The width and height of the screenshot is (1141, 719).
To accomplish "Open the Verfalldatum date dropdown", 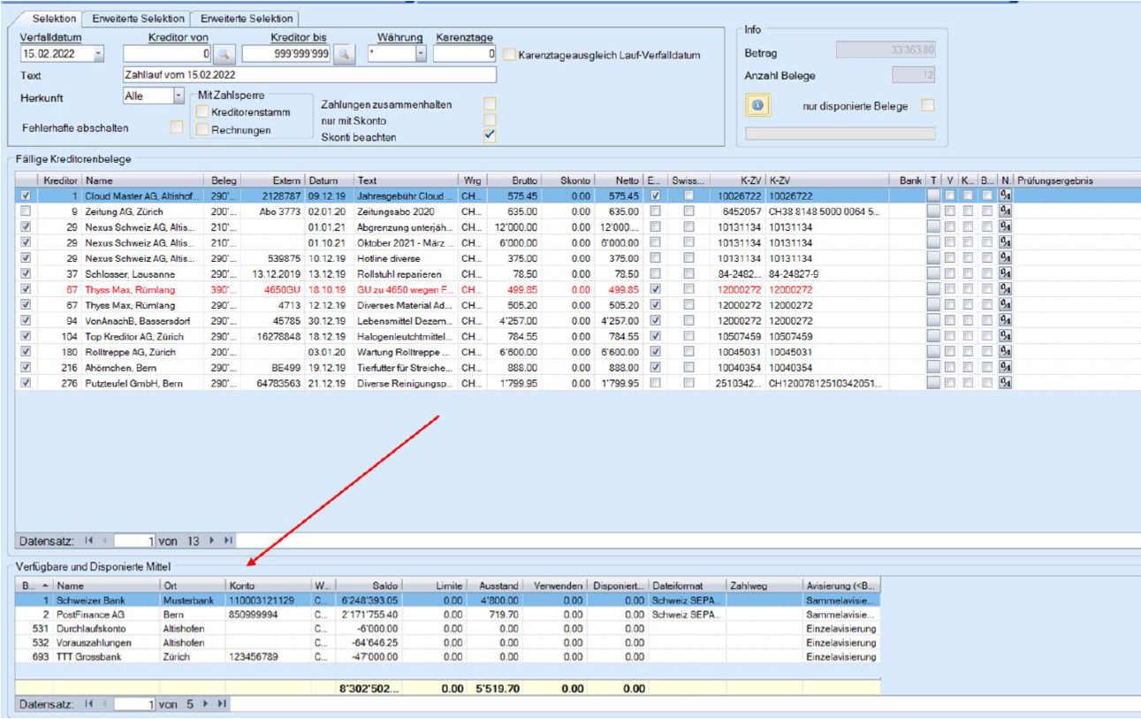I will (97, 55).
